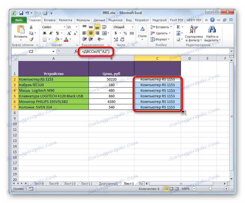Click Merge and Center icon
Image resolution: width=245 pixels, height=203 pixels.
pos(104,33)
